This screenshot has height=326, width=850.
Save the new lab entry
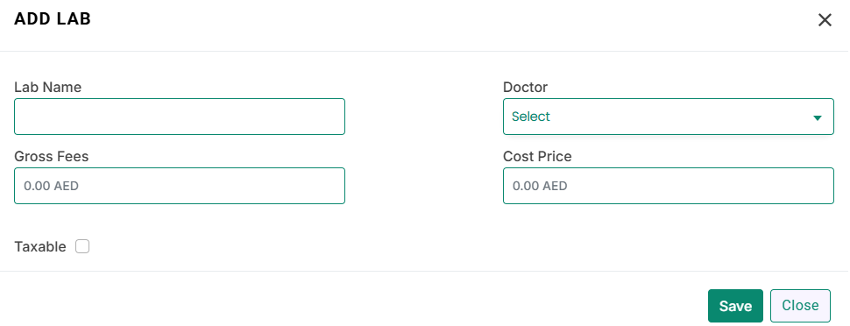click(x=735, y=306)
